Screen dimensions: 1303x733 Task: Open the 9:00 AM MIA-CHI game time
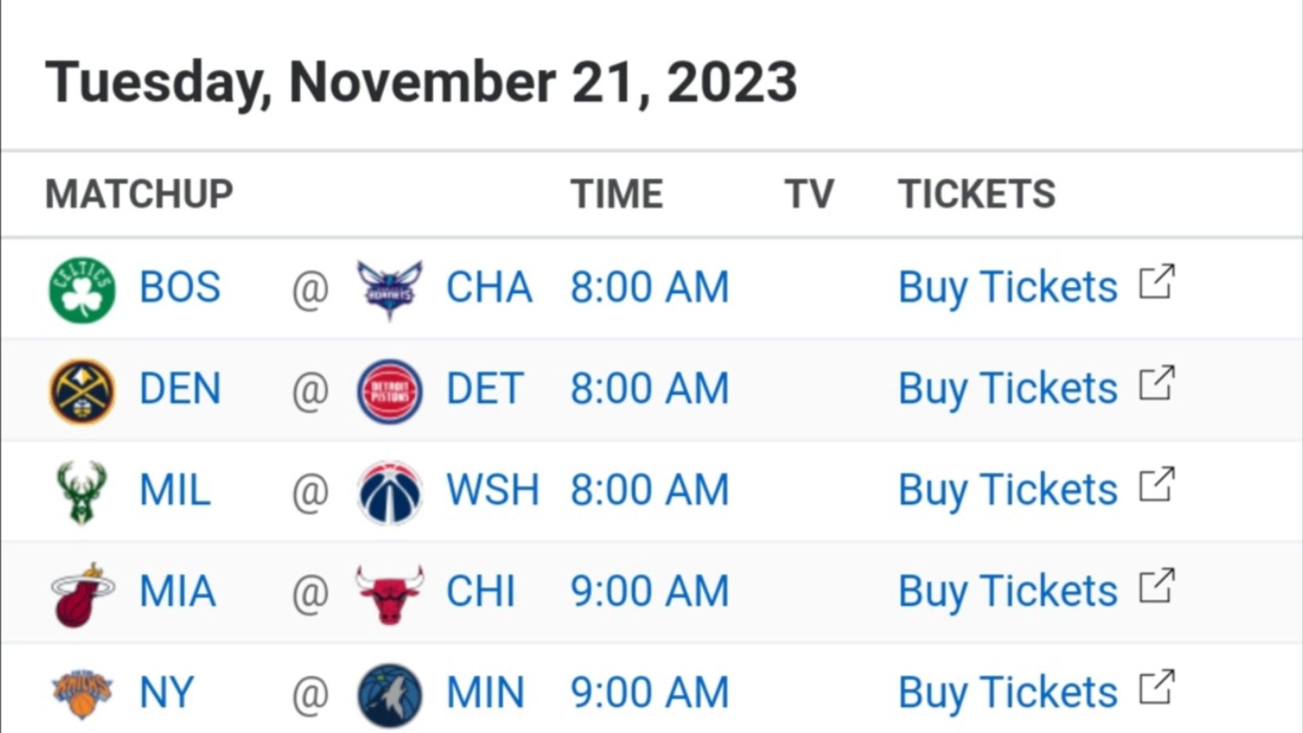[x=649, y=591]
